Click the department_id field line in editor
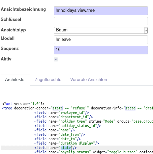Screen dimensions: 153x154 [x=64, y=117]
